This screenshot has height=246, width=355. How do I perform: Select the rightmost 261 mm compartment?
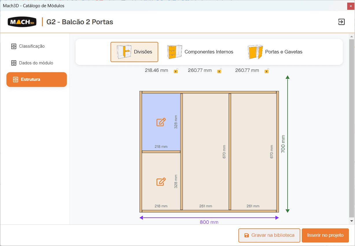click(x=253, y=152)
